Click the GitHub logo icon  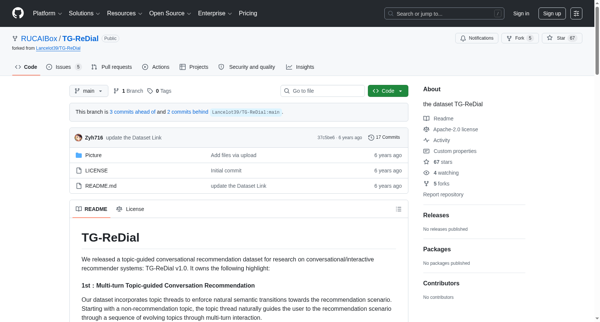coord(18,13)
